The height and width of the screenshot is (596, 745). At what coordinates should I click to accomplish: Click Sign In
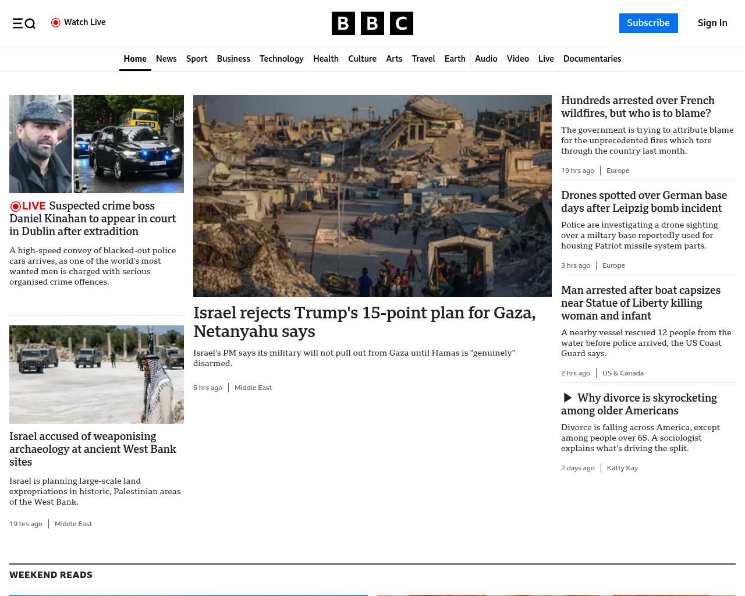pyautogui.click(x=712, y=23)
